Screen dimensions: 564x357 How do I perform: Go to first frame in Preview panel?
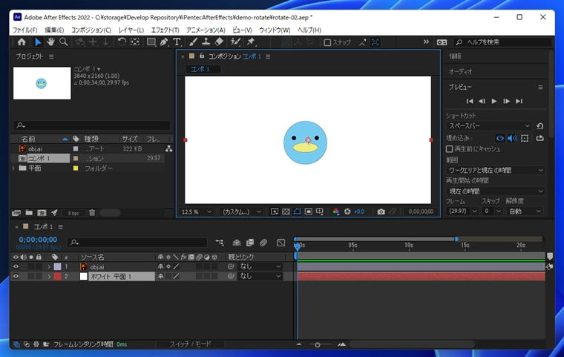(470, 101)
